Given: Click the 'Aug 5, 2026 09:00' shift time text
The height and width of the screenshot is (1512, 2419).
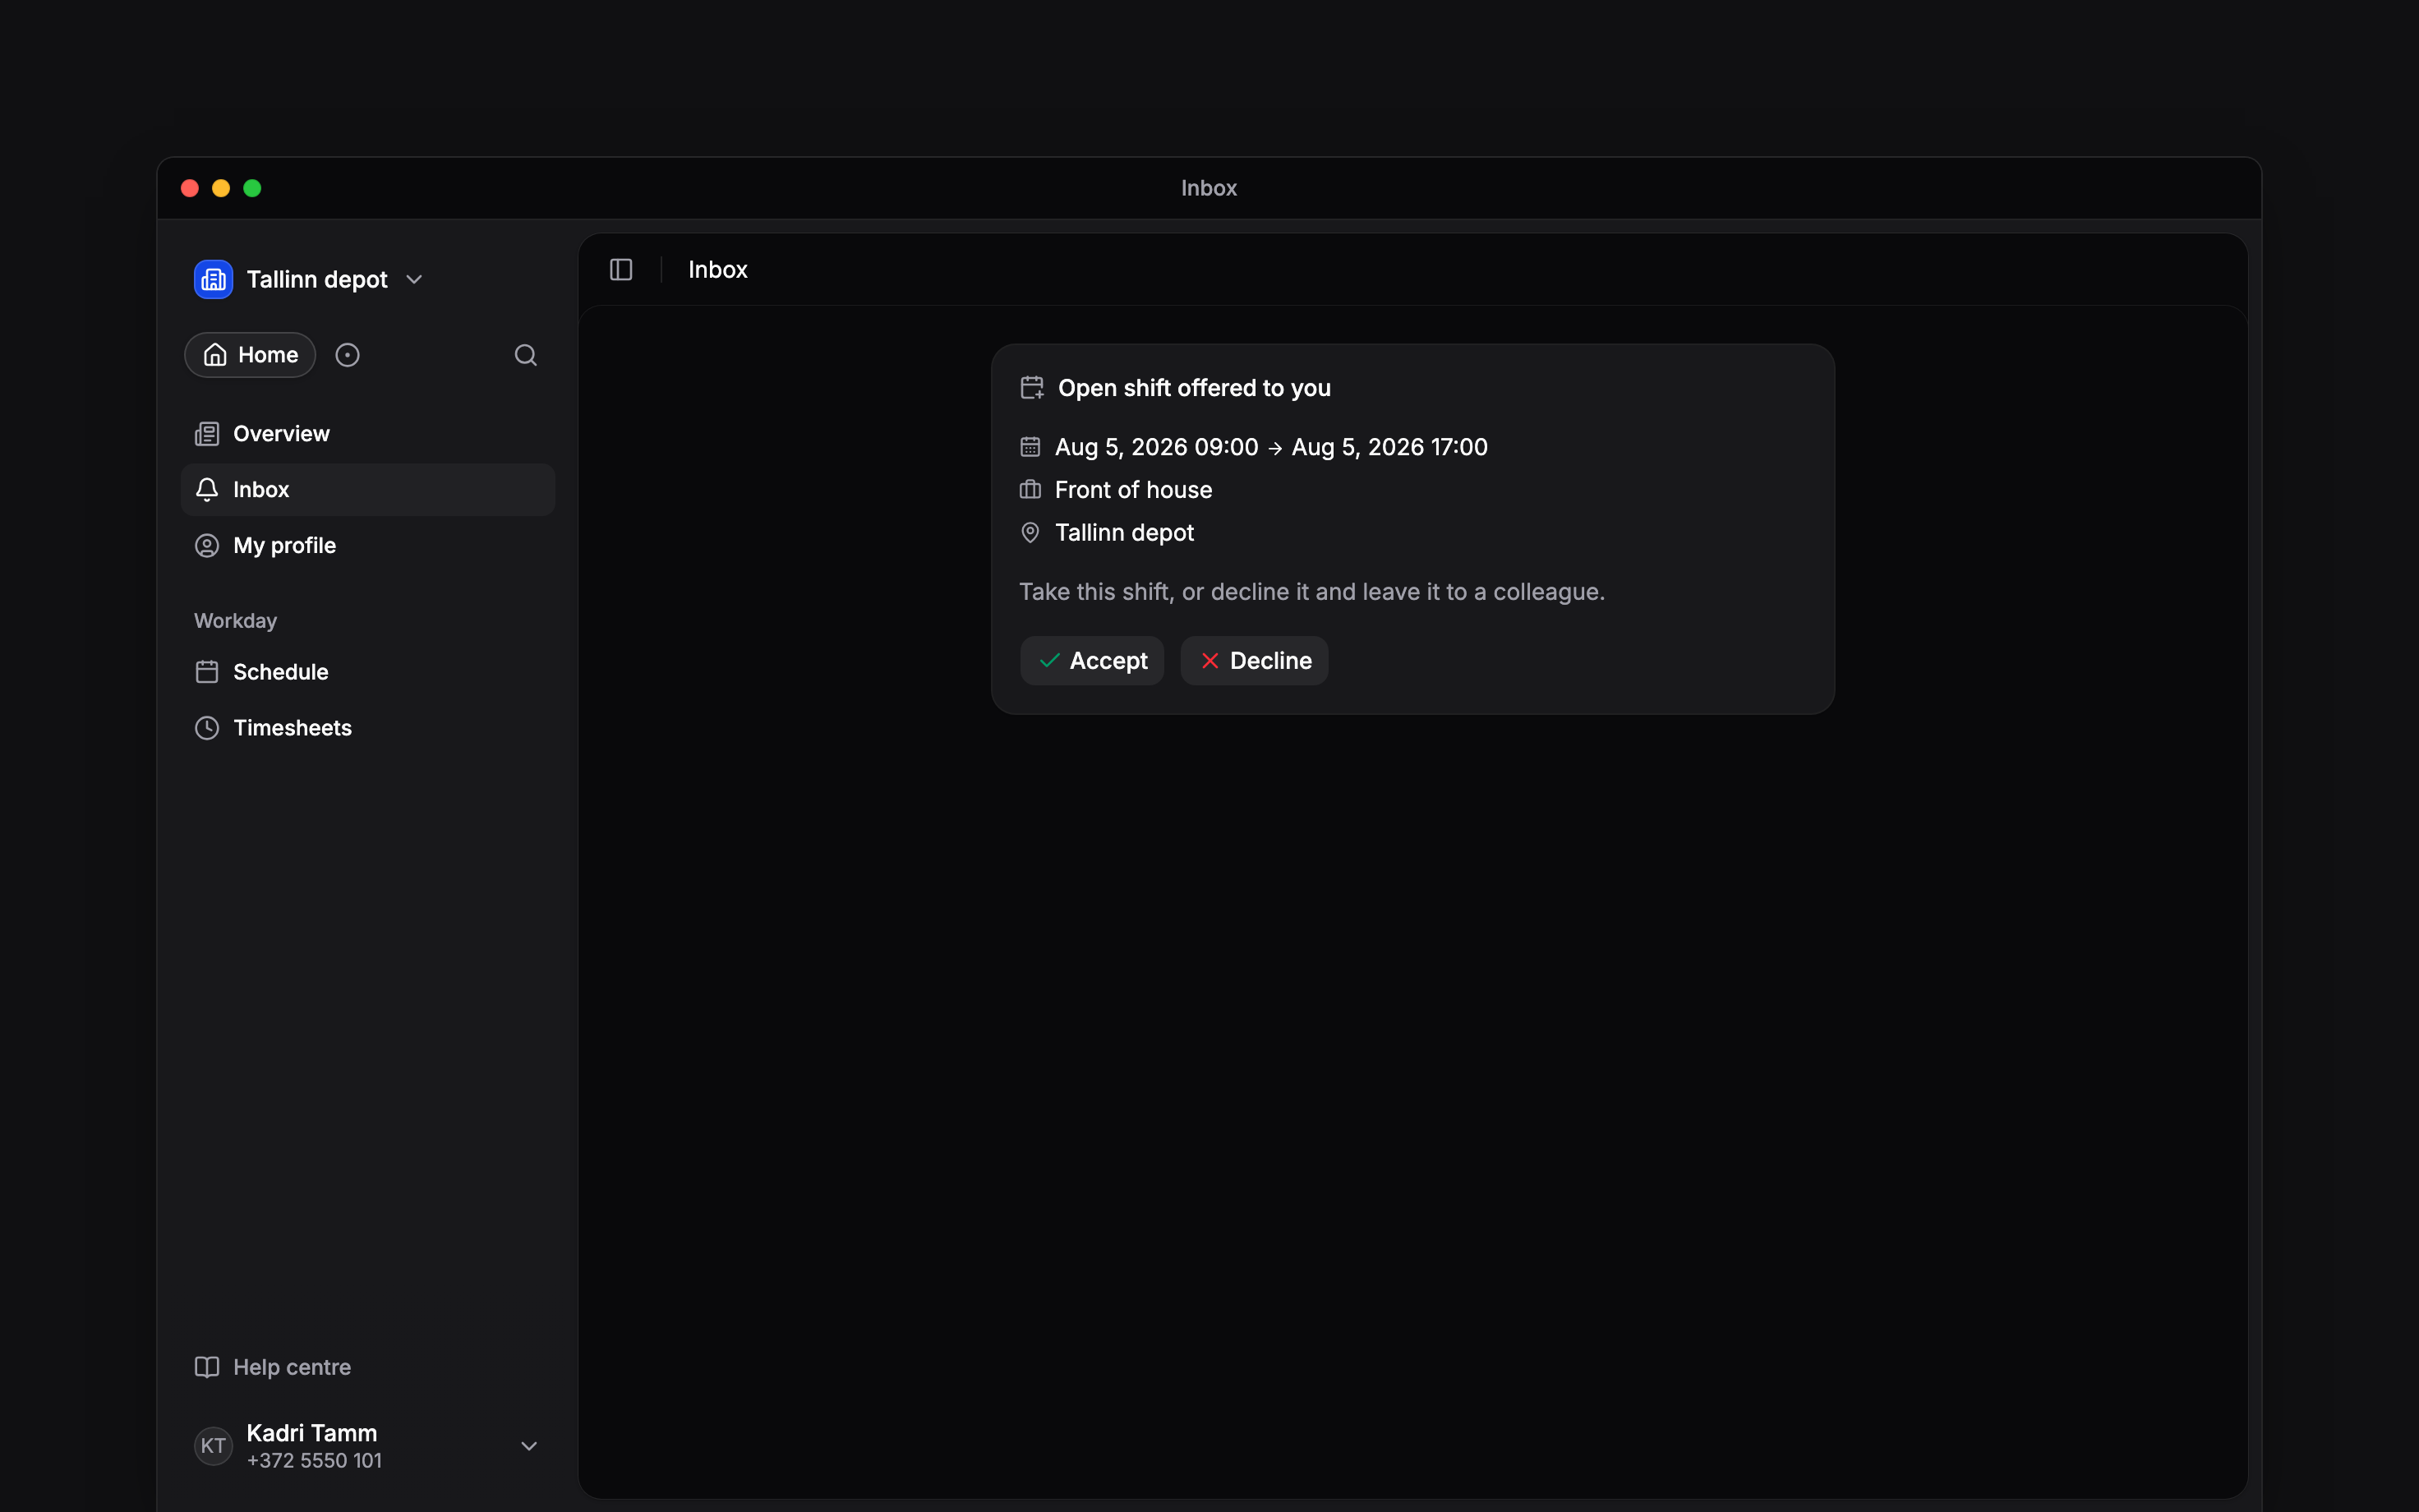Looking at the screenshot, I should tap(1157, 447).
